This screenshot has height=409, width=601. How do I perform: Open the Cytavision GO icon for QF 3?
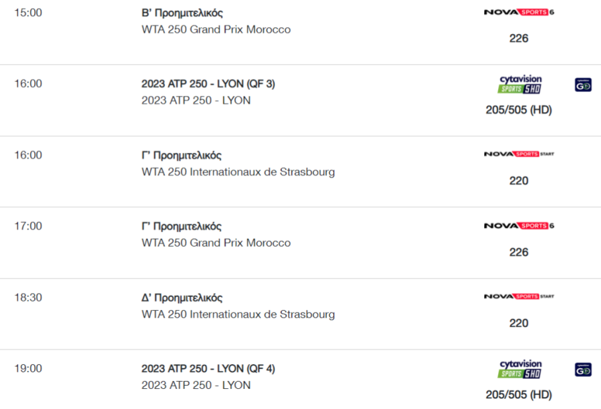[583, 85]
